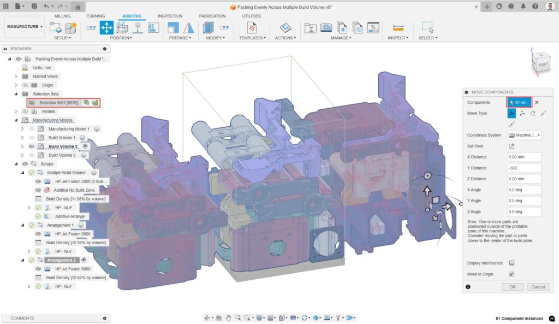This screenshot has width=559, height=324.
Task: Open the job status clock icon
Action: [511, 7]
